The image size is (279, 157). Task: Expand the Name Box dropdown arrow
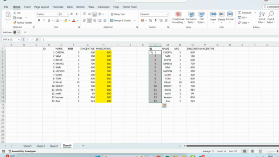point(19,40)
